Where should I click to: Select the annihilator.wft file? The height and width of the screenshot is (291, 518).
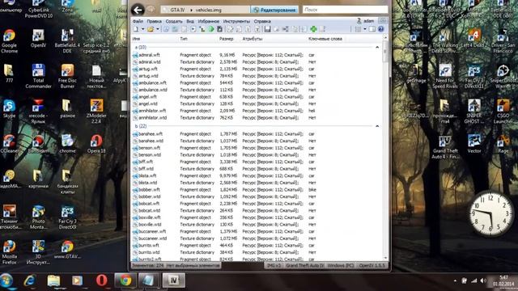pos(152,111)
